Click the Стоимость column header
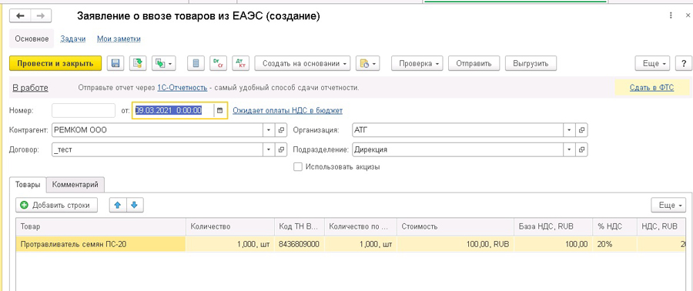This screenshot has width=693, height=291. tap(455, 226)
